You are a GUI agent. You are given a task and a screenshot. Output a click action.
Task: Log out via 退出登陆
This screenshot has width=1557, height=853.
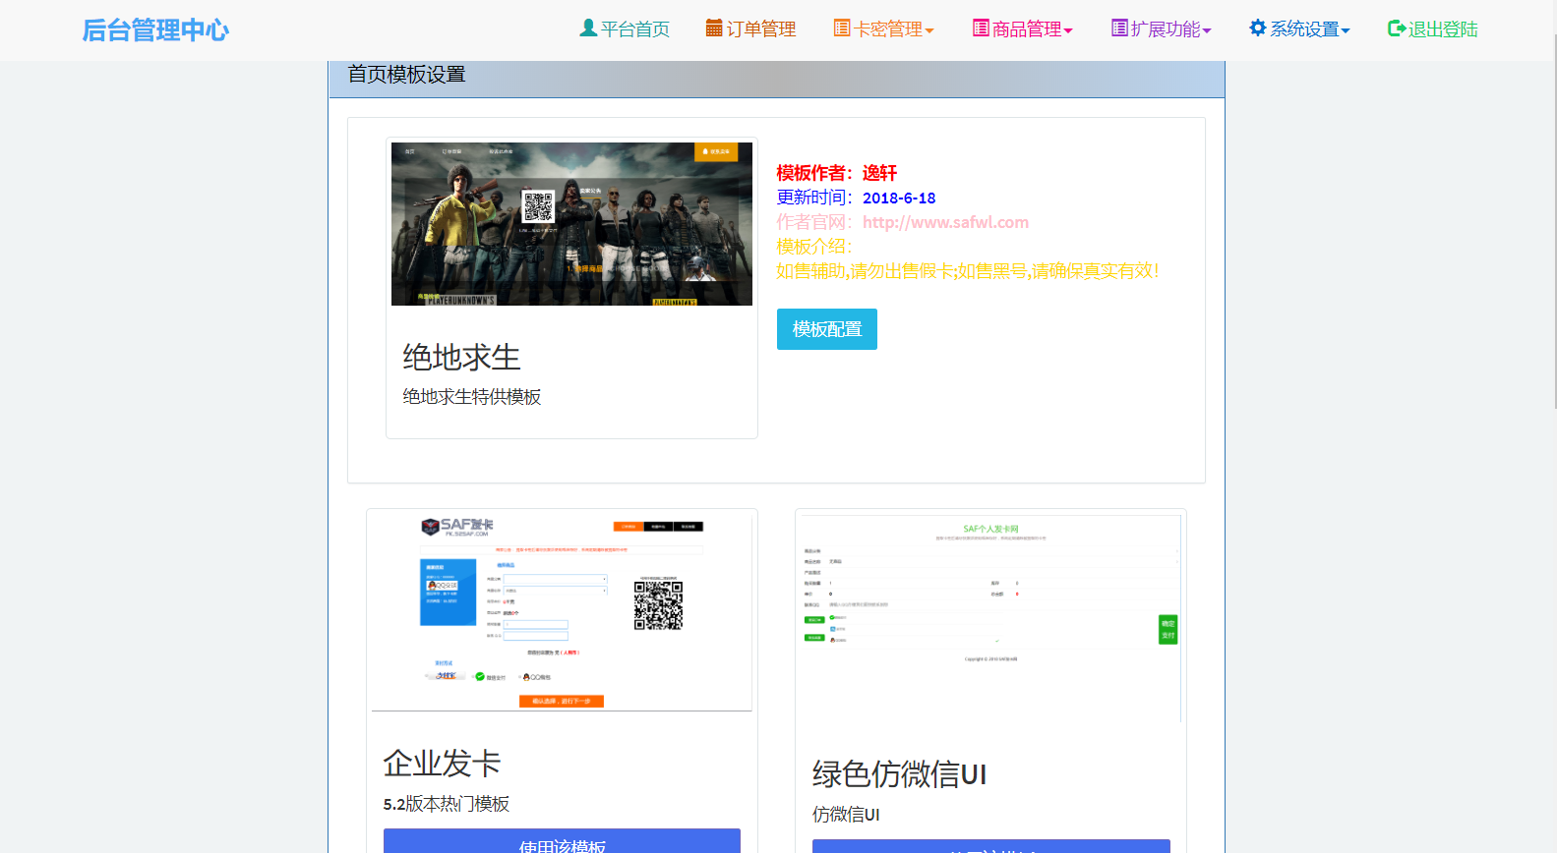[x=1433, y=29]
